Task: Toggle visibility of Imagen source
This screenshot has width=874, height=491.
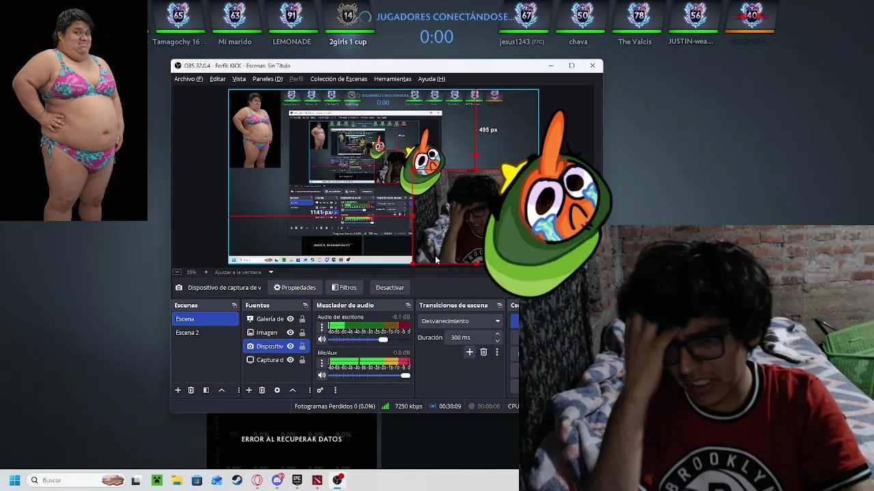Action: (290, 333)
